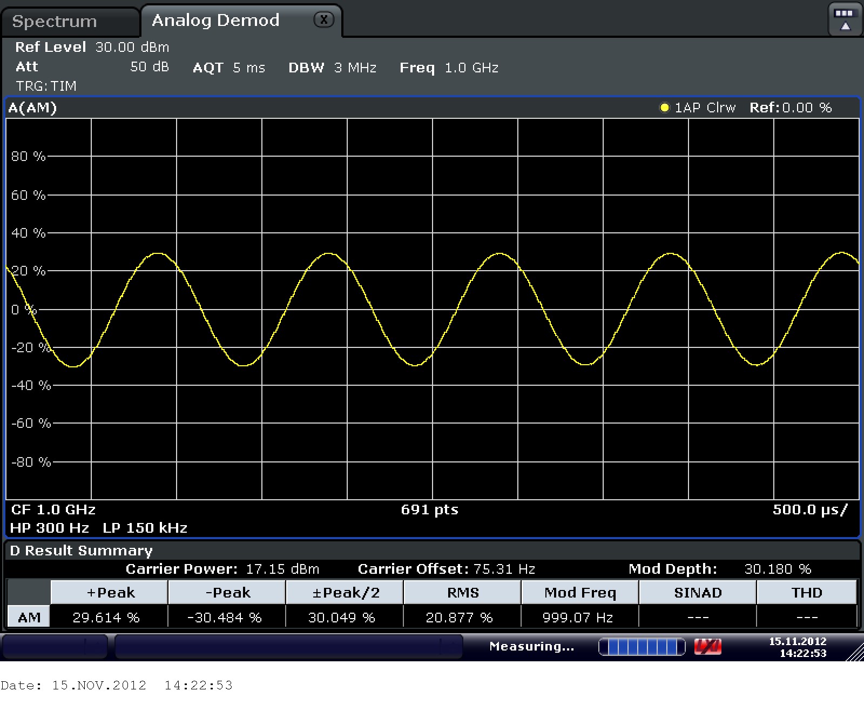Click the 1AP Clrw trace mode label

pos(705,108)
